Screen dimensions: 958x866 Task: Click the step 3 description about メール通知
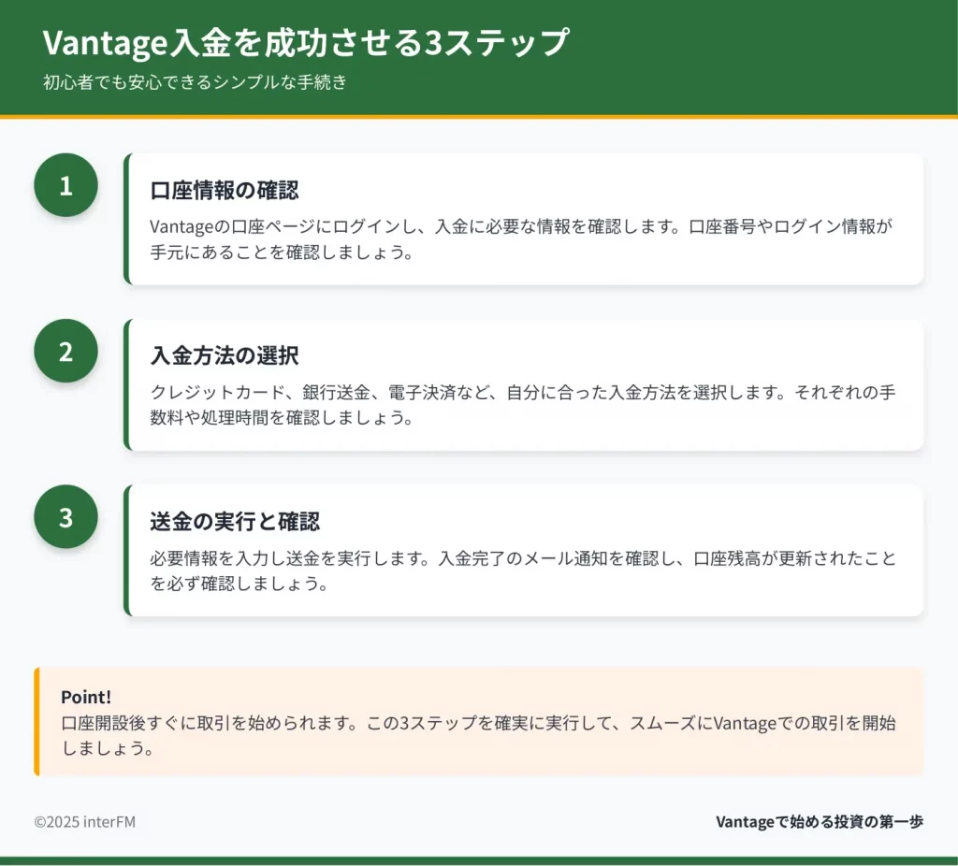pos(522,570)
